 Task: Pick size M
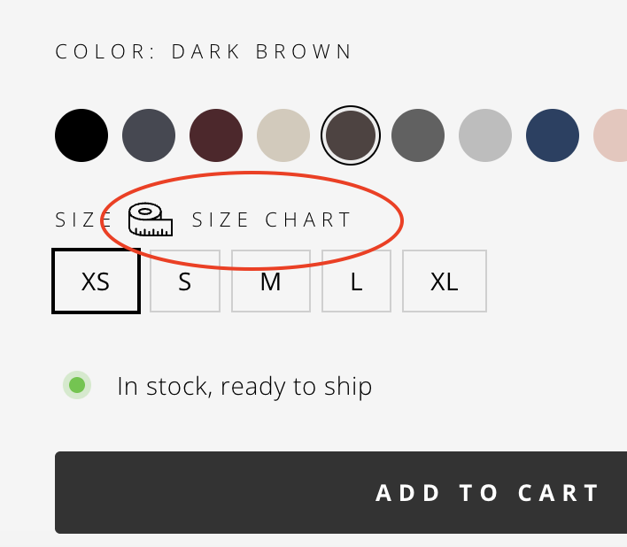[x=271, y=281]
